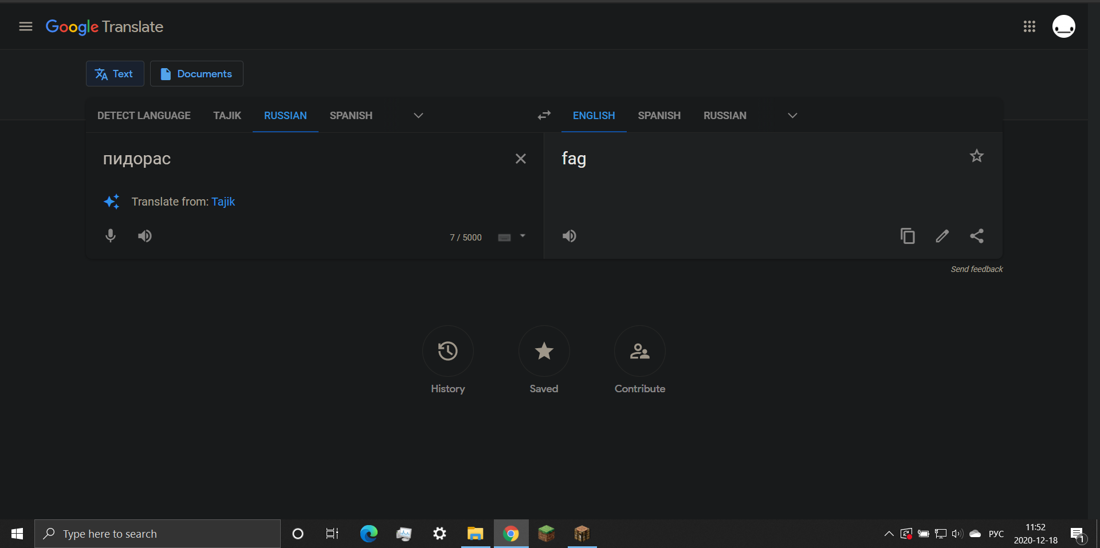This screenshot has height=548, width=1100.
Task: Open the taskbar clock and calendar
Action: (1035, 534)
